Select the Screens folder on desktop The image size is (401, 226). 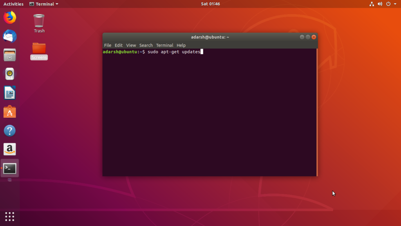pos(39,51)
